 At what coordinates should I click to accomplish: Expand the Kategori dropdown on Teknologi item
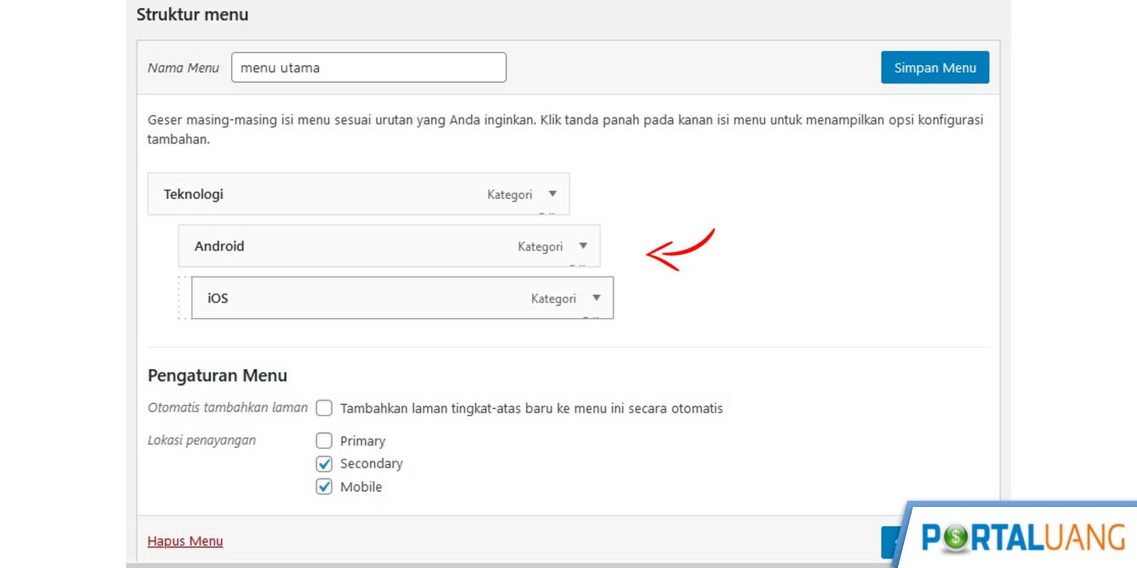click(x=552, y=194)
